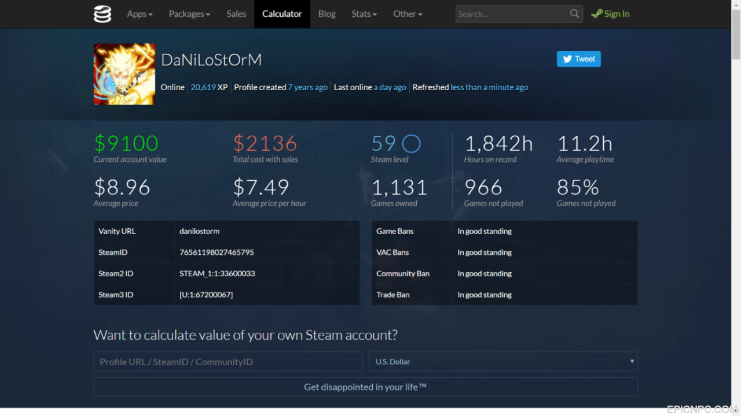The width and height of the screenshot is (741, 416).
Task: Open the Stats dropdown menu
Action: [x=364, y=14]
